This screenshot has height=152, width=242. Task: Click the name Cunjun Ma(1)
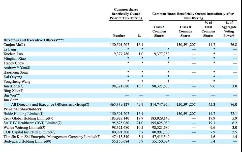[14, 45]
